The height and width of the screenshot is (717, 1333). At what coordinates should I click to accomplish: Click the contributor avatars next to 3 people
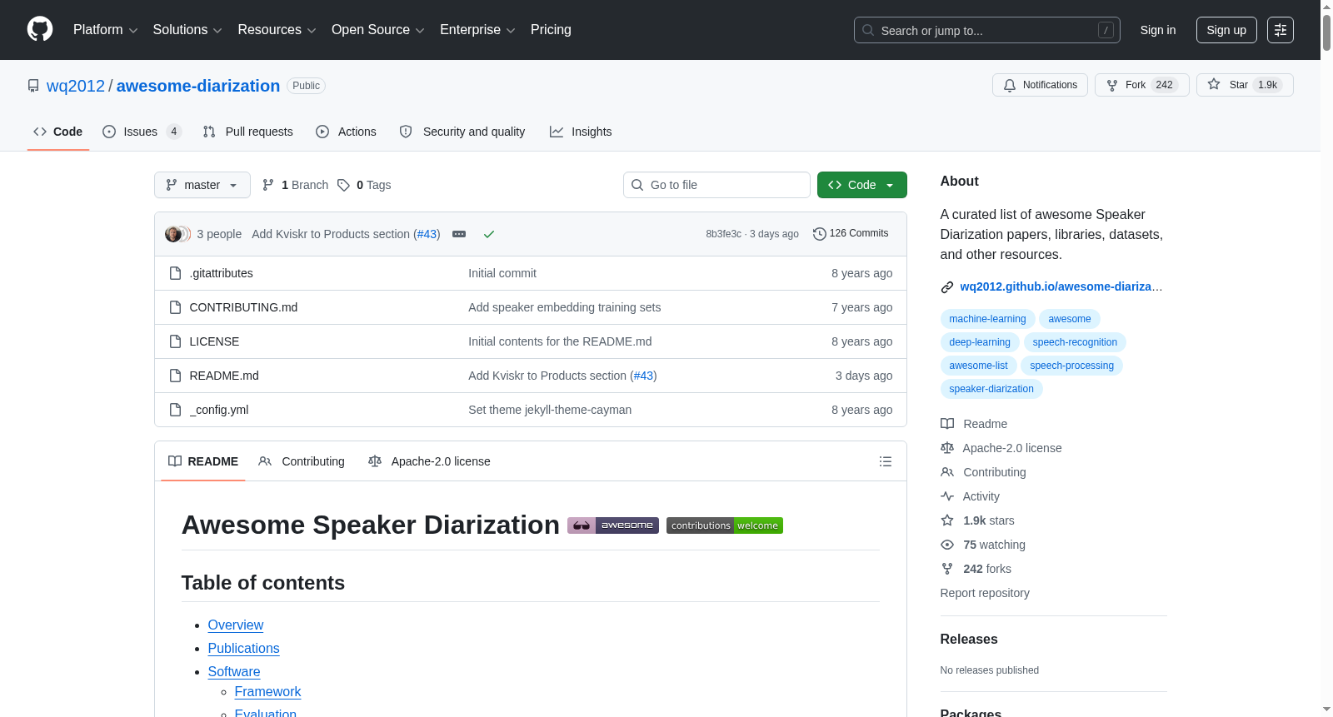177,234
